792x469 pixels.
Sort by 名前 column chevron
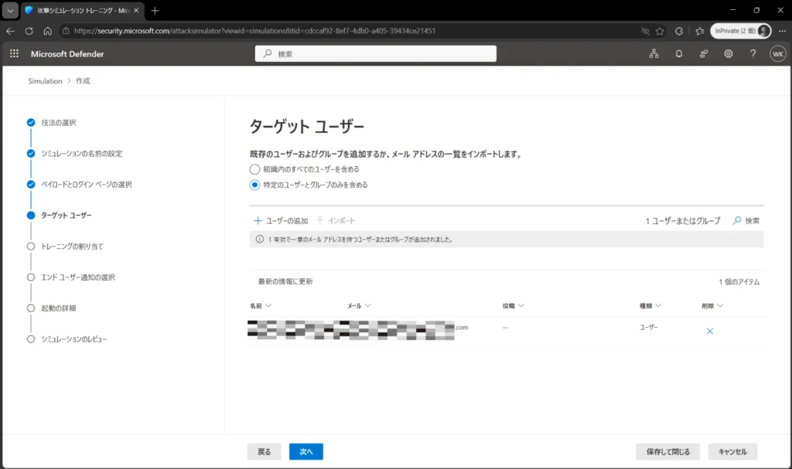pyautogui.click(x=268, y=305)
